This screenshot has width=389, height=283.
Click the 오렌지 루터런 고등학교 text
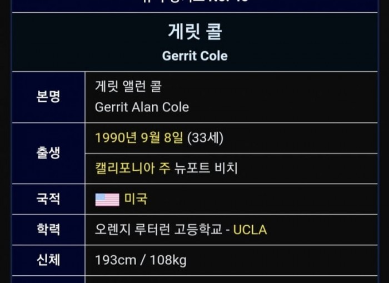click(159, 230)
